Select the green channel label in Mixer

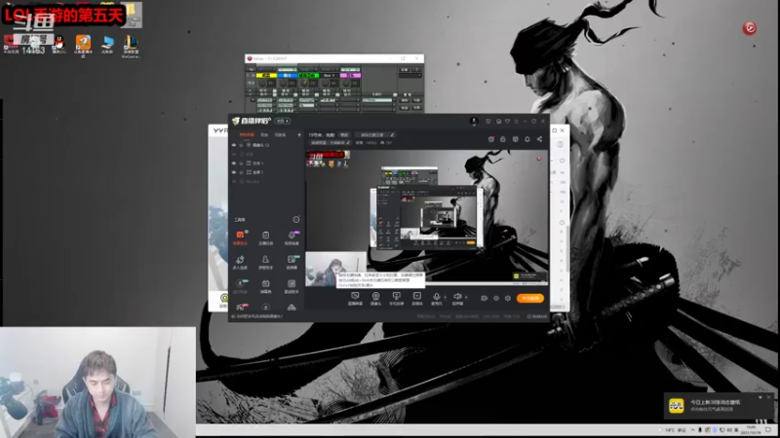click(308, 76)
